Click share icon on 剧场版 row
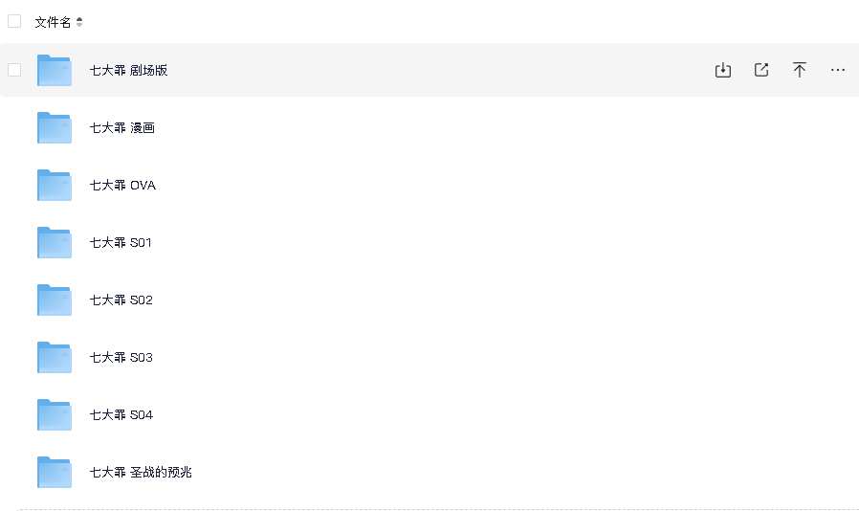 (760, 70)
